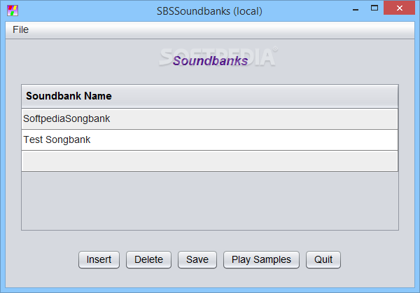Click the SBSSoundbanks app icon in title bar
Viewport: 420px width, 293px height.
13,11
